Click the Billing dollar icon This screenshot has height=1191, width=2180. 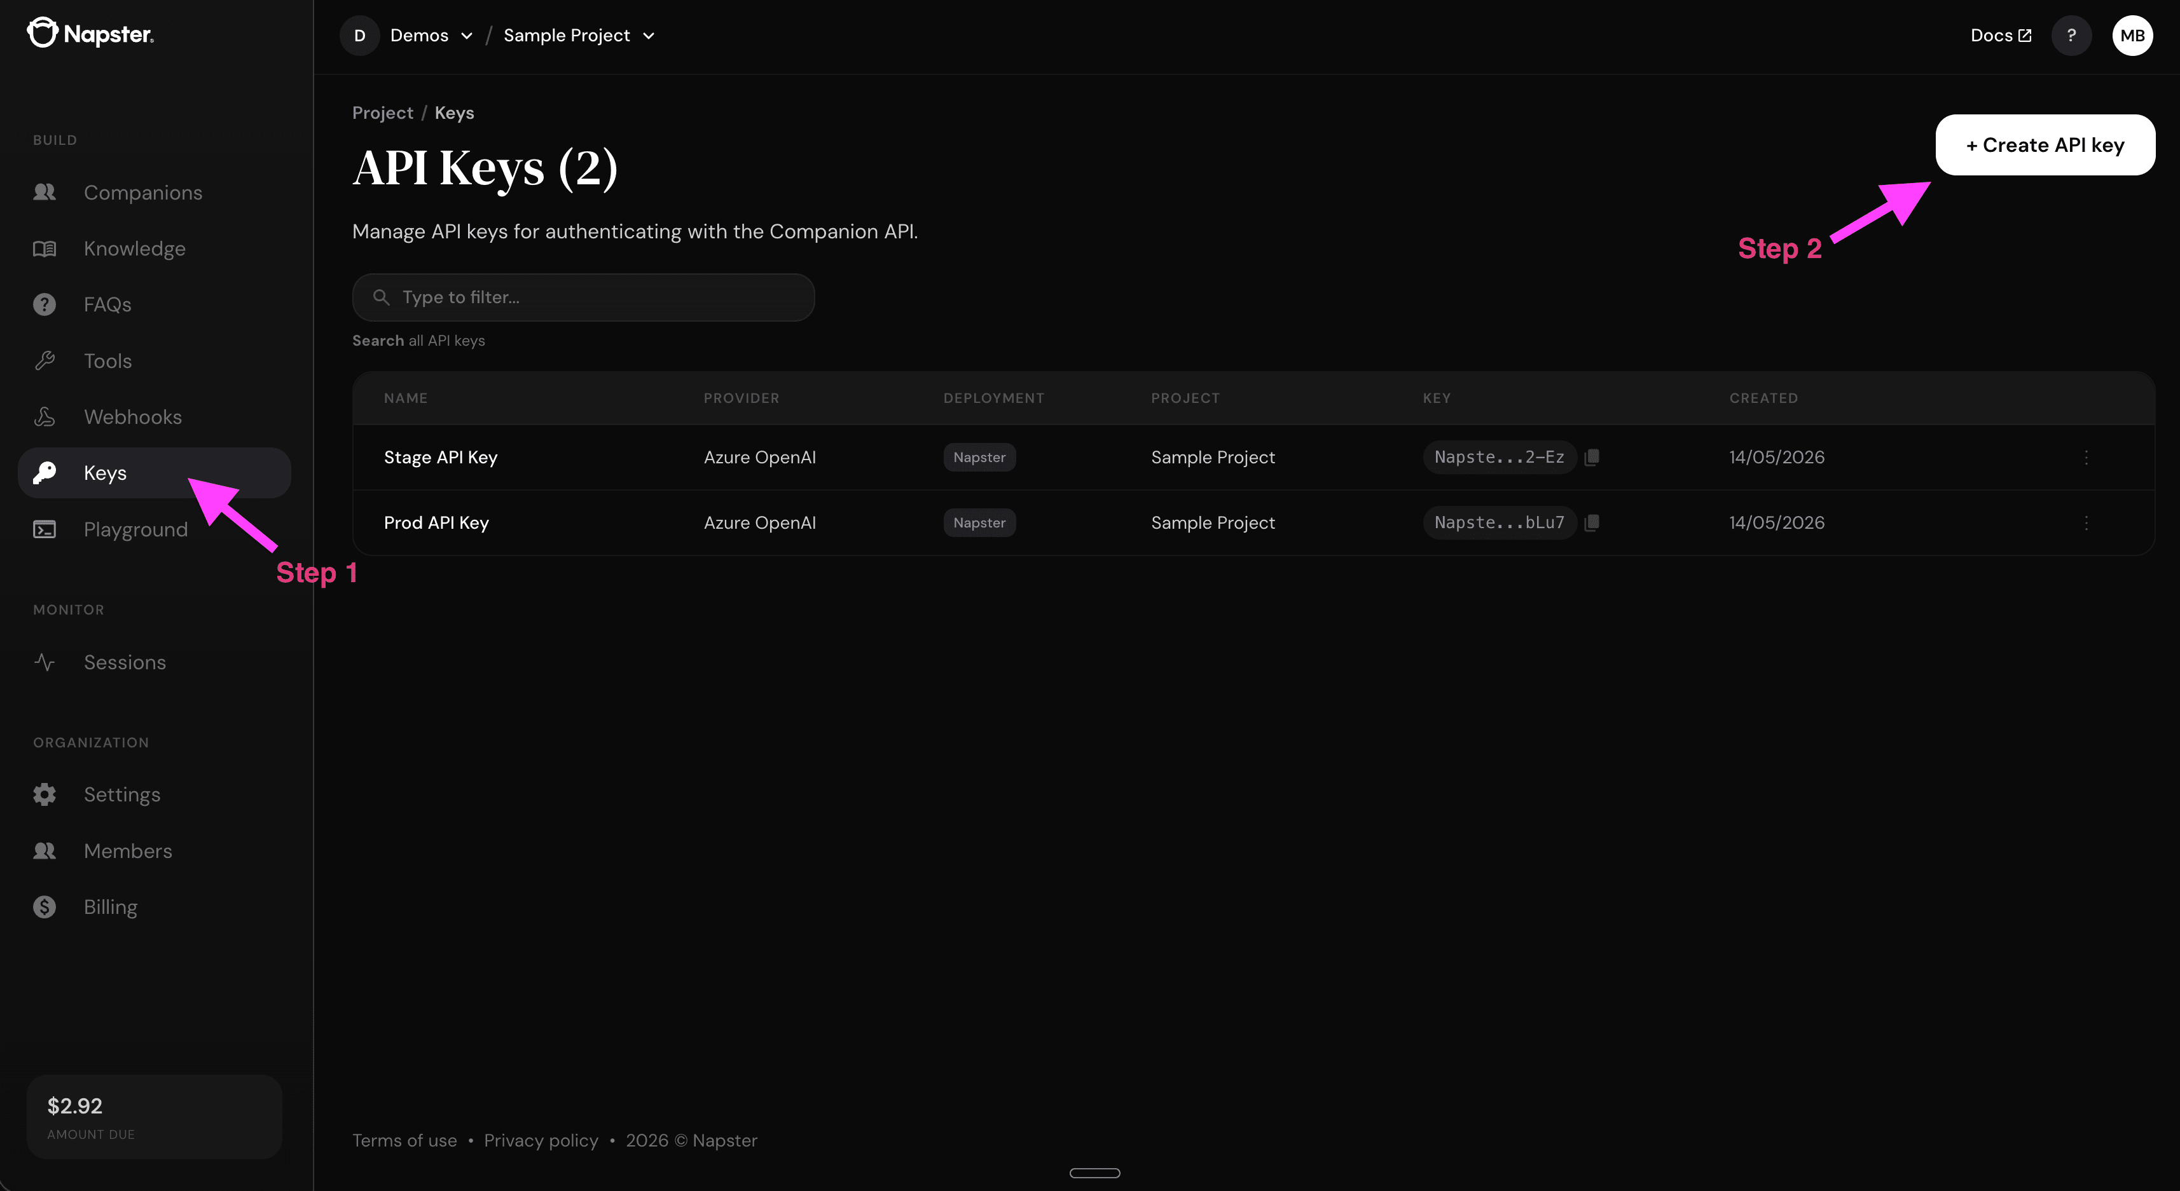click(x=45, y=907)
